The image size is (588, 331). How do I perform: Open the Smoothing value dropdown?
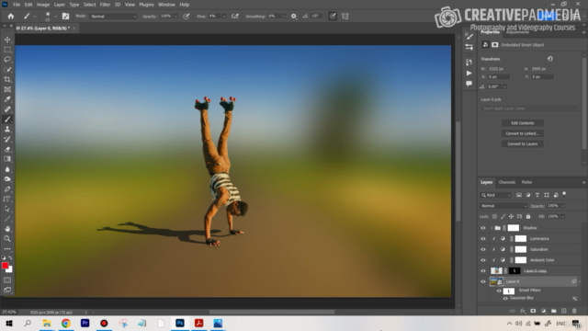(x=284, y=17)
